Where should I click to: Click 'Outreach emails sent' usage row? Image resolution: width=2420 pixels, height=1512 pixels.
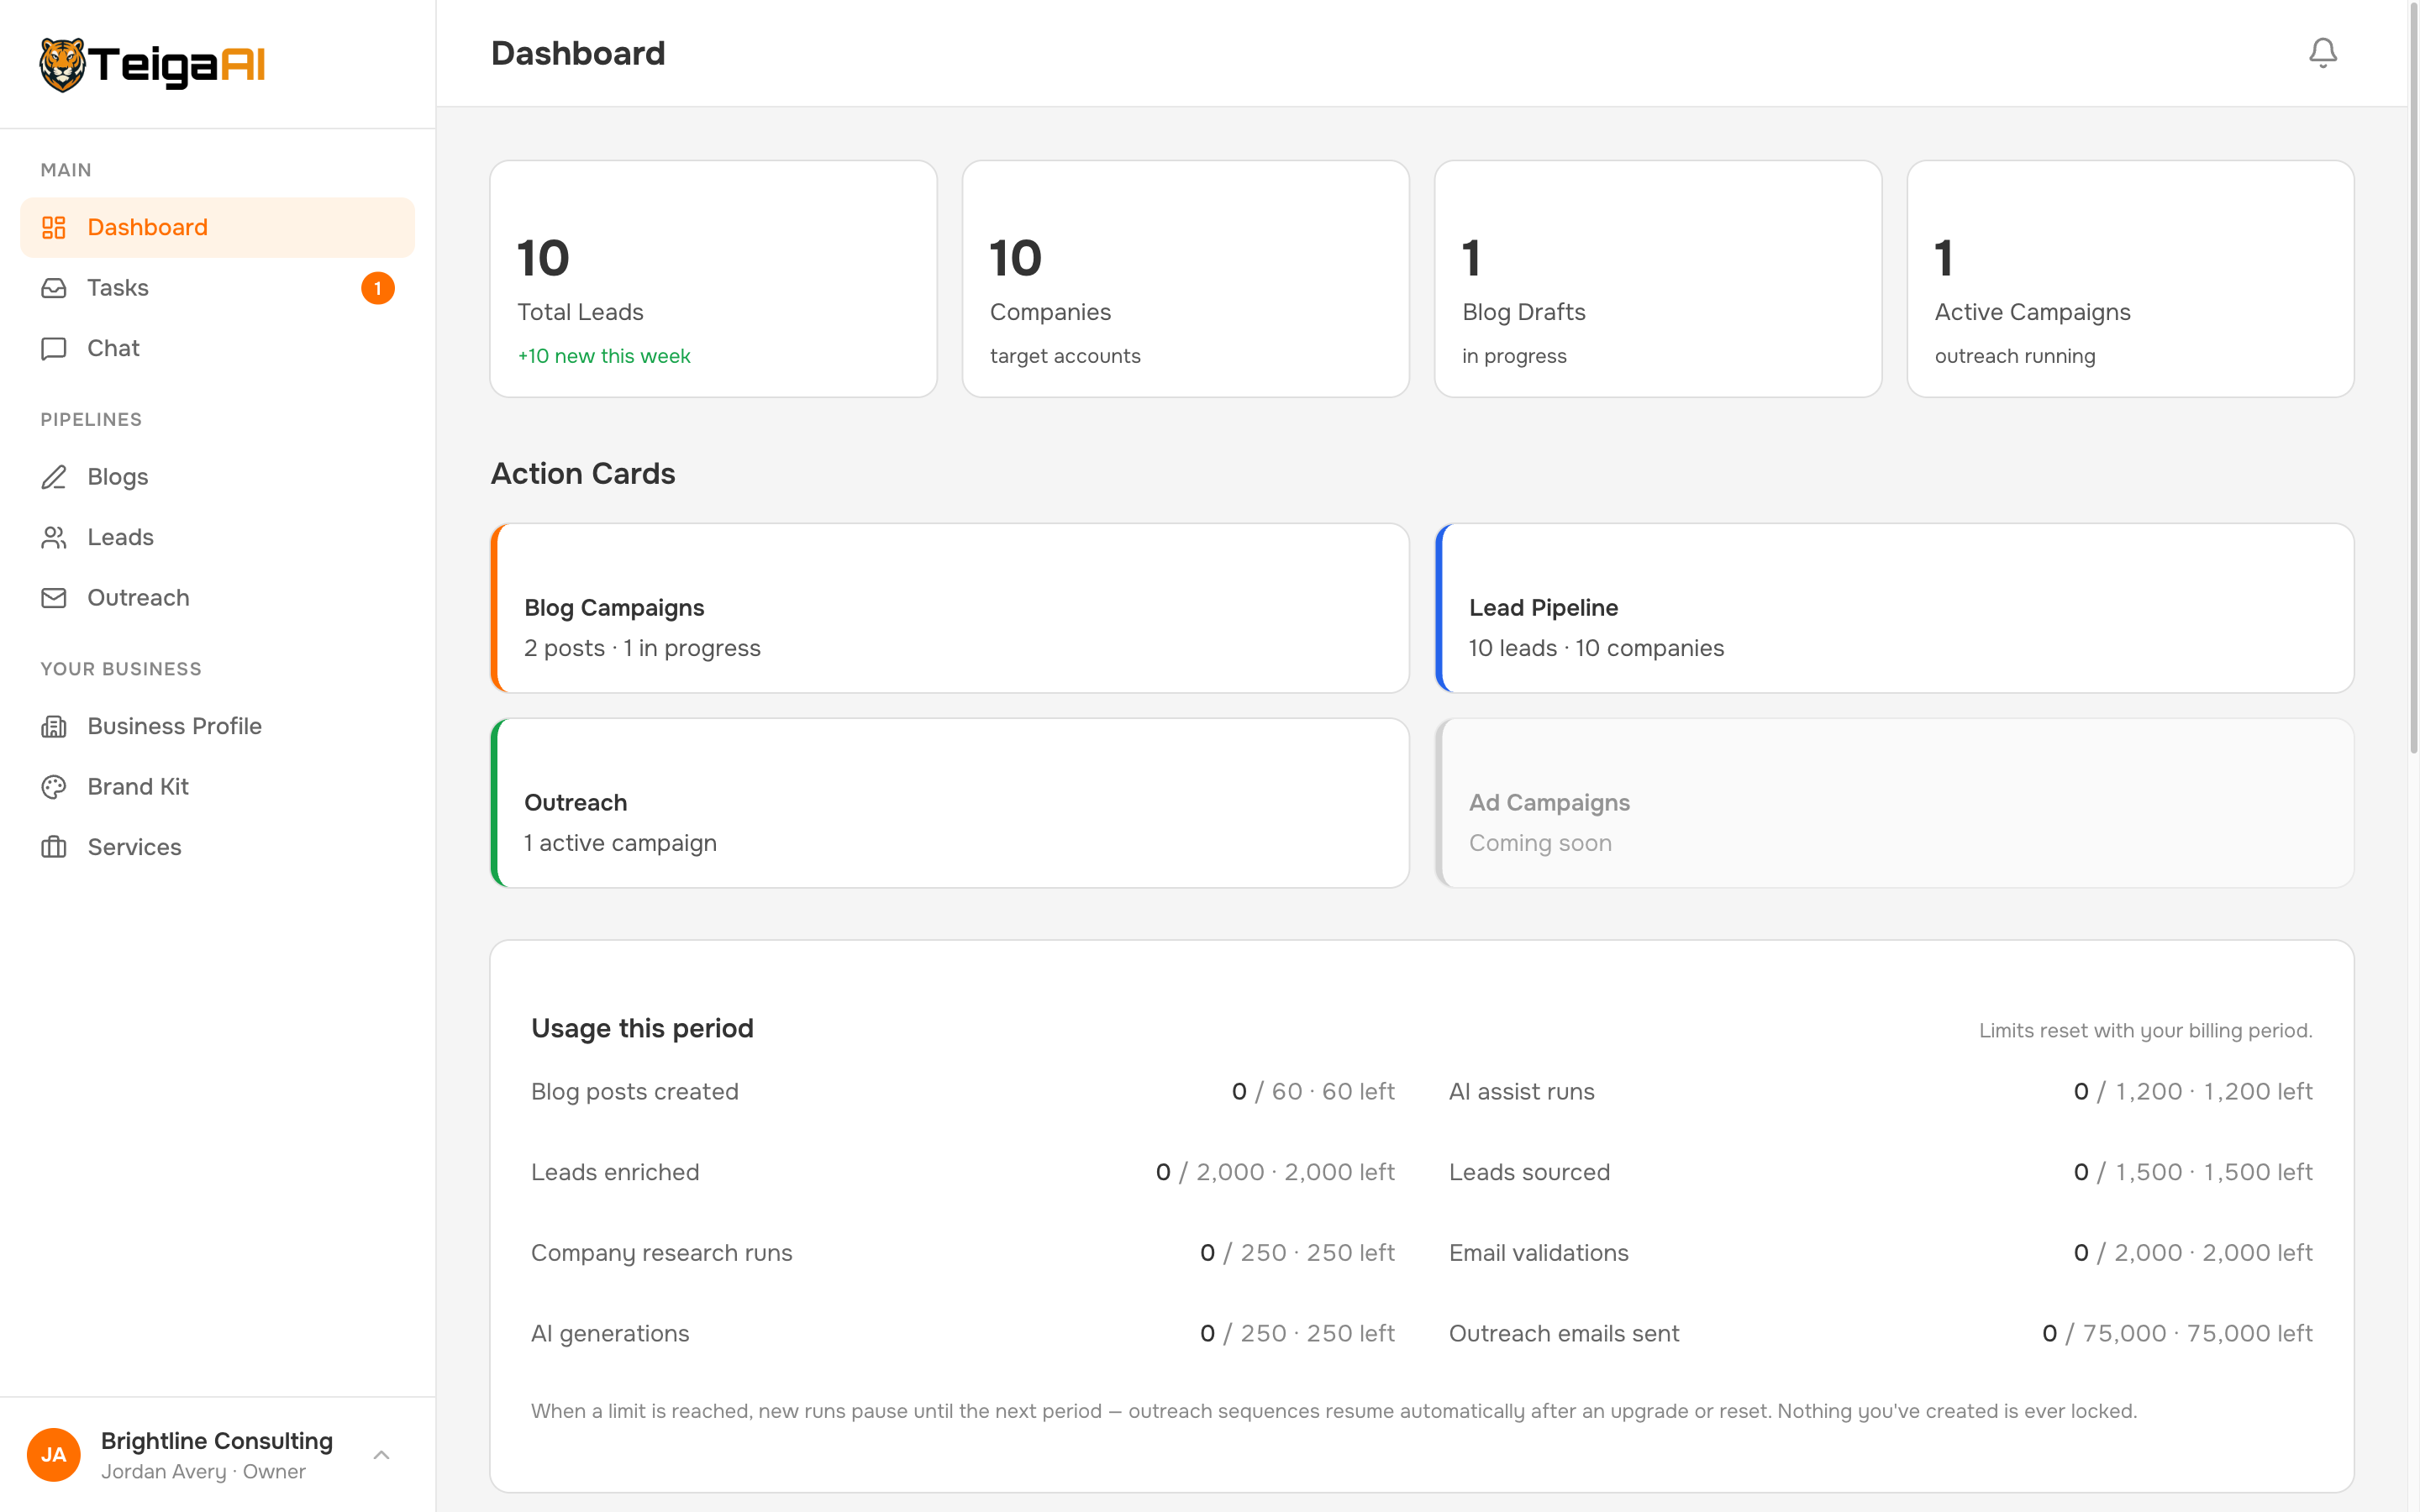pos(1881,1334)
